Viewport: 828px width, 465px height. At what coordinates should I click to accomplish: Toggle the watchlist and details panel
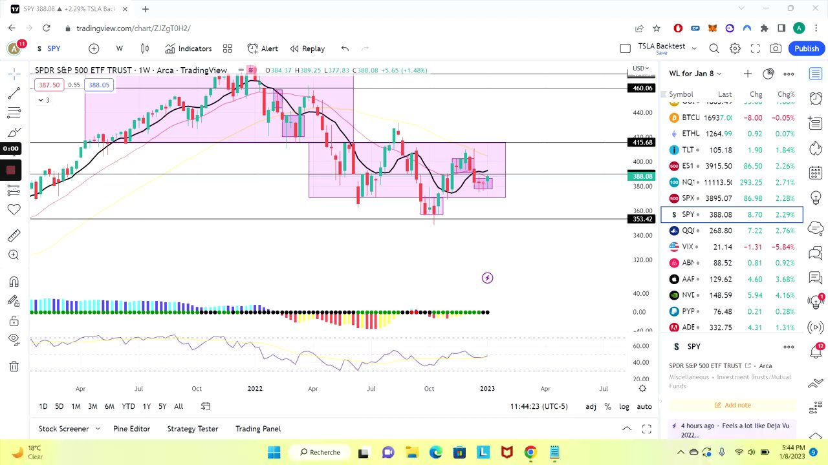tap(816, 74)
